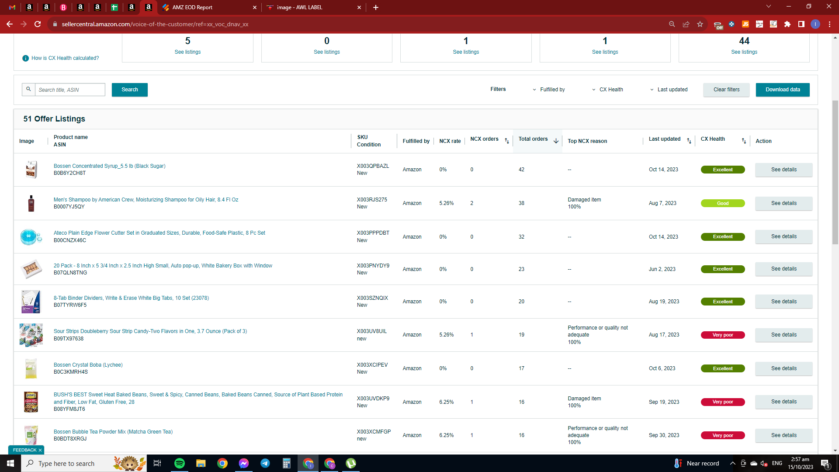This screenshot has height=472, width=839.
Task: Click into the Search title, ASIN field
Action: [x=70, y=90]
